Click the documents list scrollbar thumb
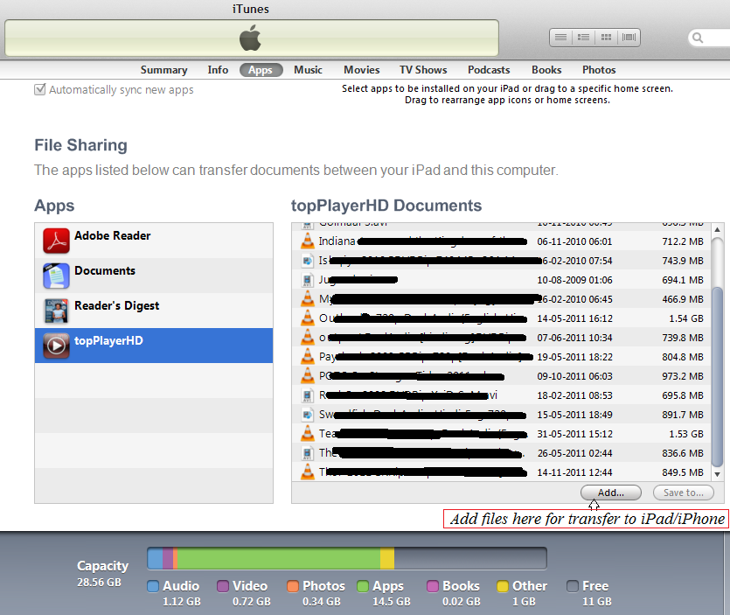The image size is (730, 615). [x=718, y=376]
